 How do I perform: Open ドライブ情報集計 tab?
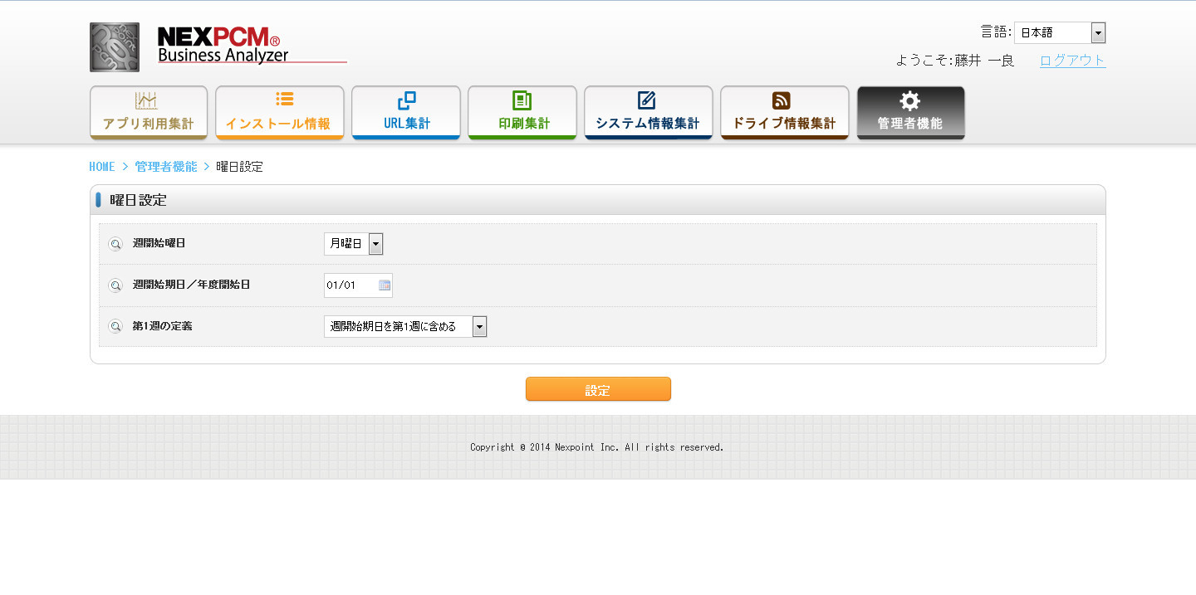click(785, 113)
